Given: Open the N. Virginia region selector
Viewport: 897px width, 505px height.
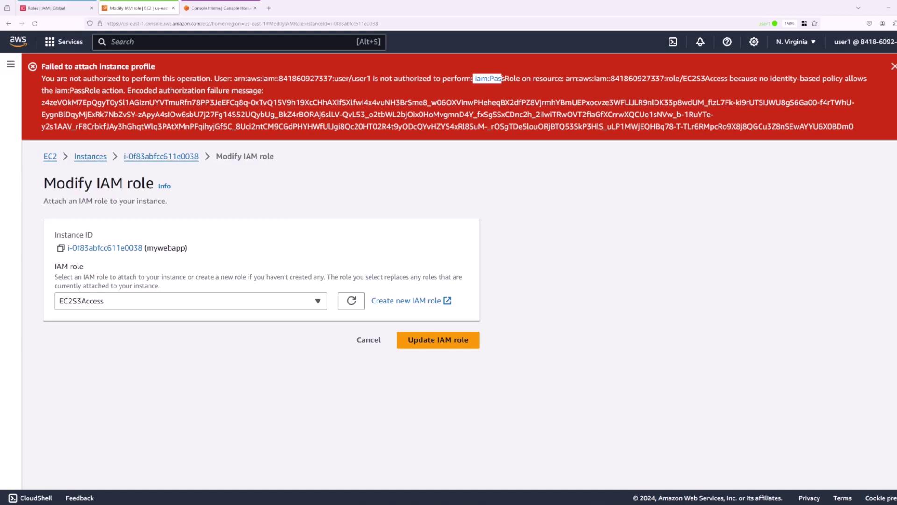Looking at the screenshot, I should (x=796, y=42).
